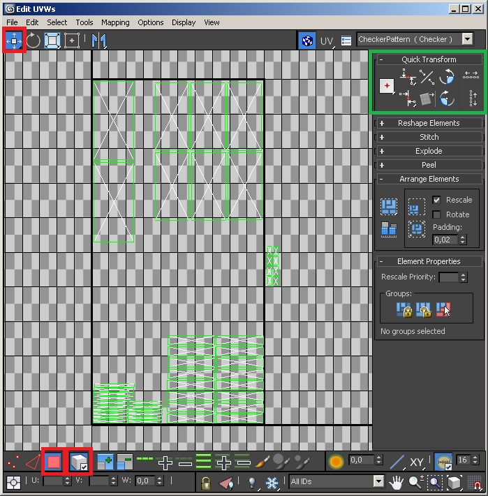Image resolution: width=488 pixels, height=496 pixels.
Task: Open the All IDs material dropdown
Action: tap(378, 481)
